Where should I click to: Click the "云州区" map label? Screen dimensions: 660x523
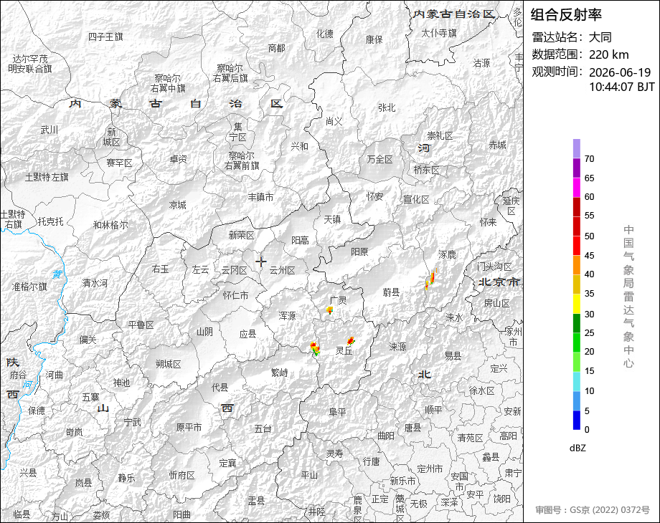(283, 270)
